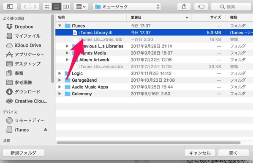Open 書類 in the sidebar
This screenshot has width=253, height=163.
[x=15, y=73]
